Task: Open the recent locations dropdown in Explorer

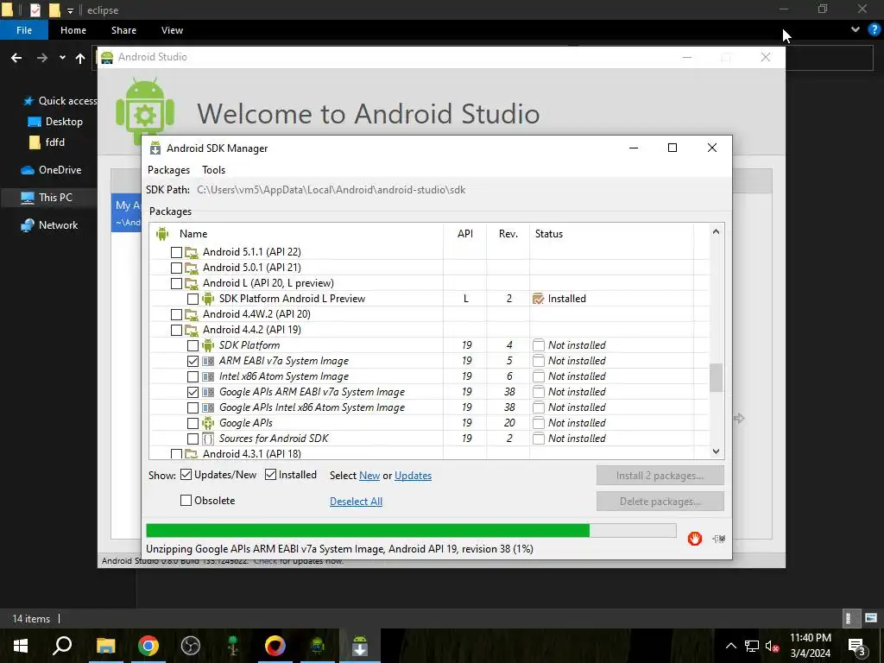Action: (x=62, y=58)
